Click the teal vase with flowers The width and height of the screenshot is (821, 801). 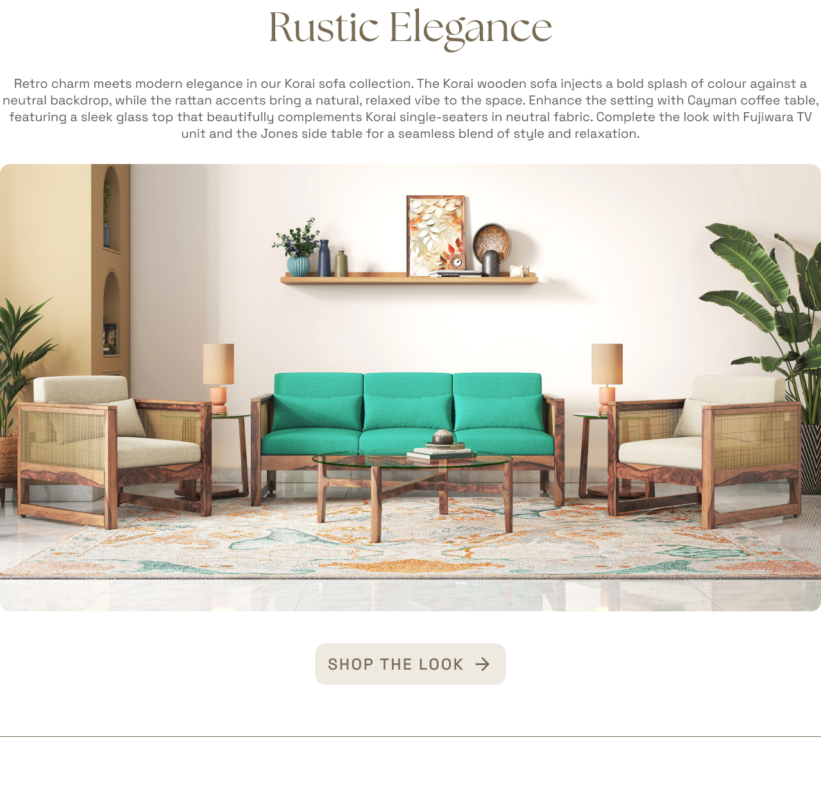298,249
